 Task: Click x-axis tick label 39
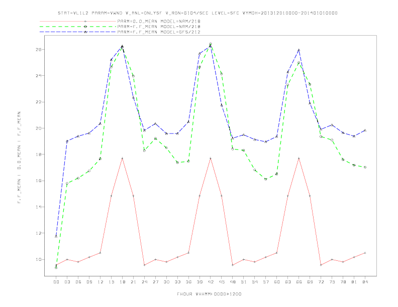[200, 282]
